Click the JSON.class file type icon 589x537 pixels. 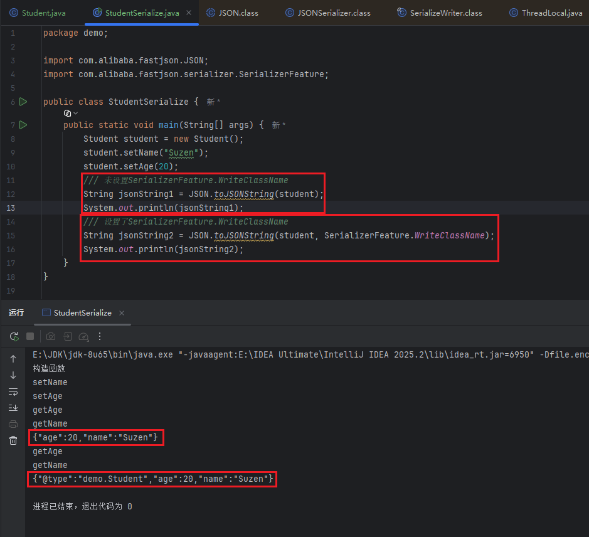pyautogui.click(x=211, y=13)
